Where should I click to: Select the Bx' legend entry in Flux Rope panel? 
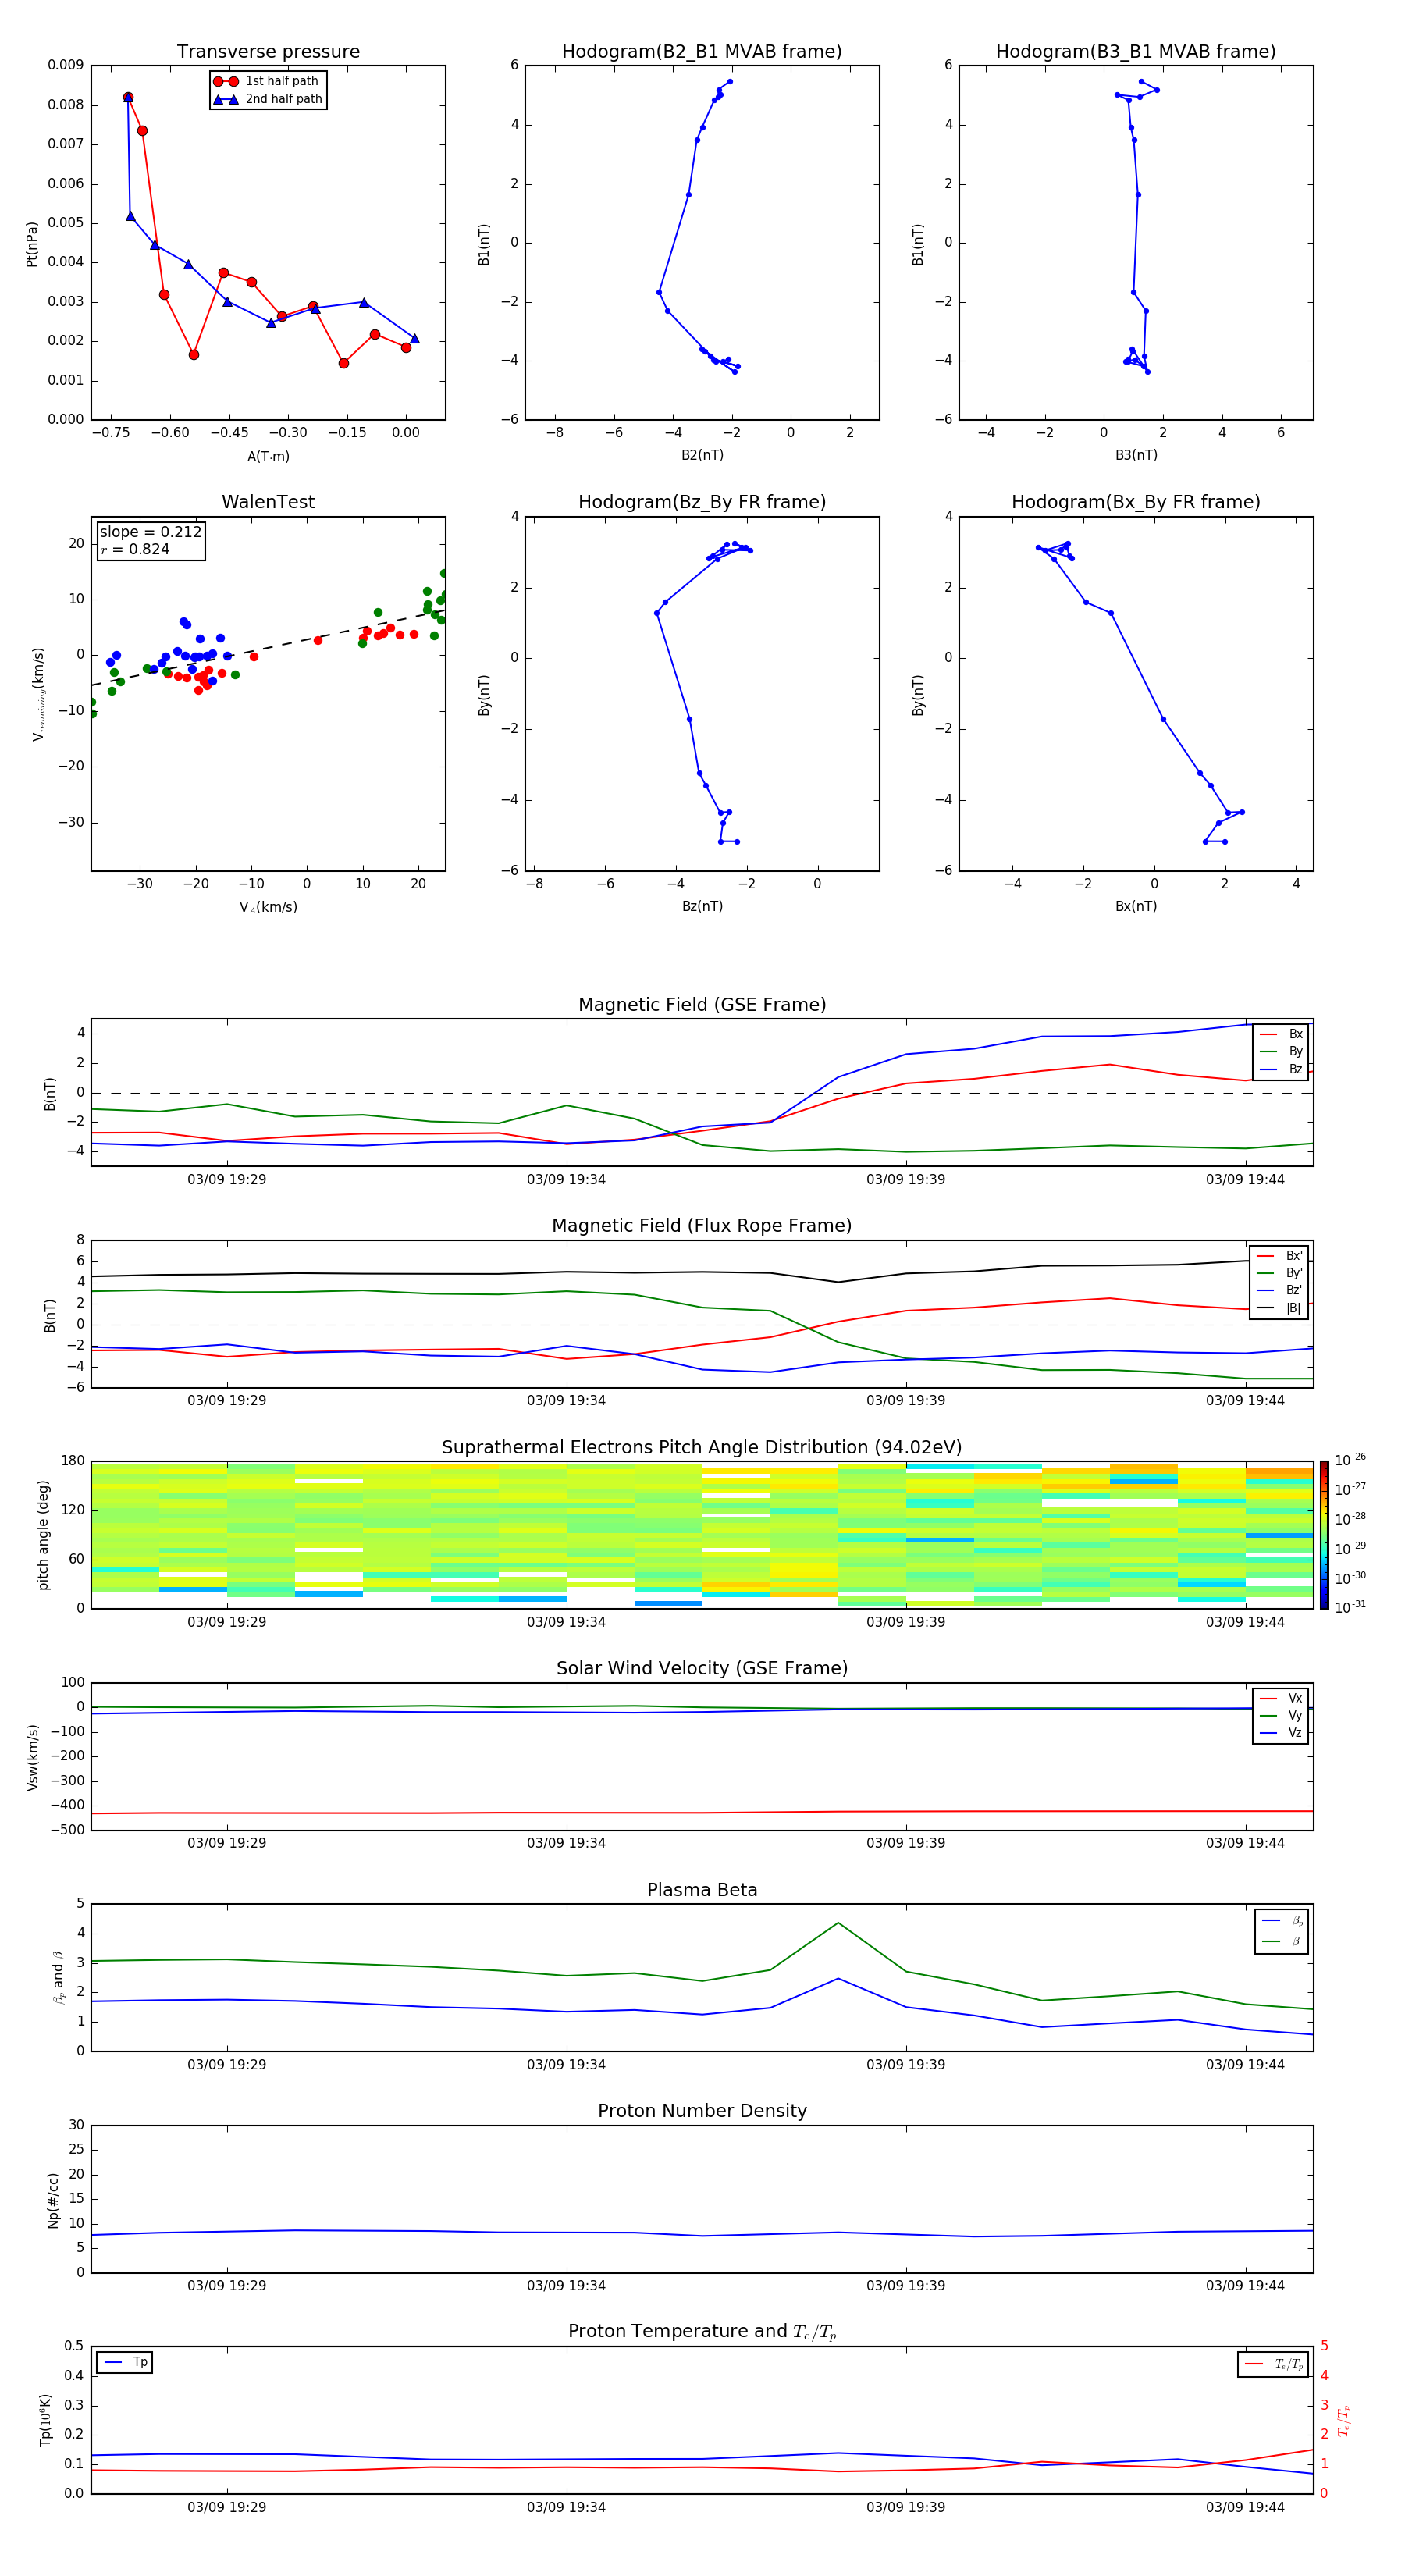pos(1279,1256)
